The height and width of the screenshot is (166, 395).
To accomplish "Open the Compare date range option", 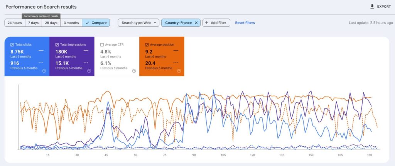I will click(96, 23).
